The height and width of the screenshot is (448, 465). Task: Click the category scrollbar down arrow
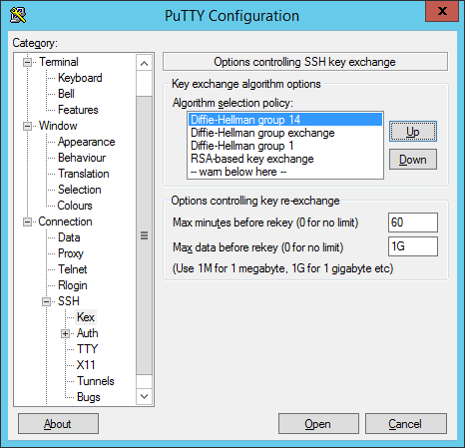pos(144,396)
